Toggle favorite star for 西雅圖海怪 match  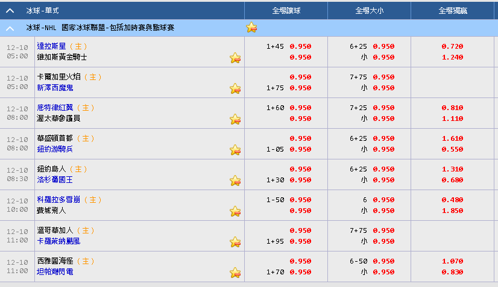[x=235, y=273]
